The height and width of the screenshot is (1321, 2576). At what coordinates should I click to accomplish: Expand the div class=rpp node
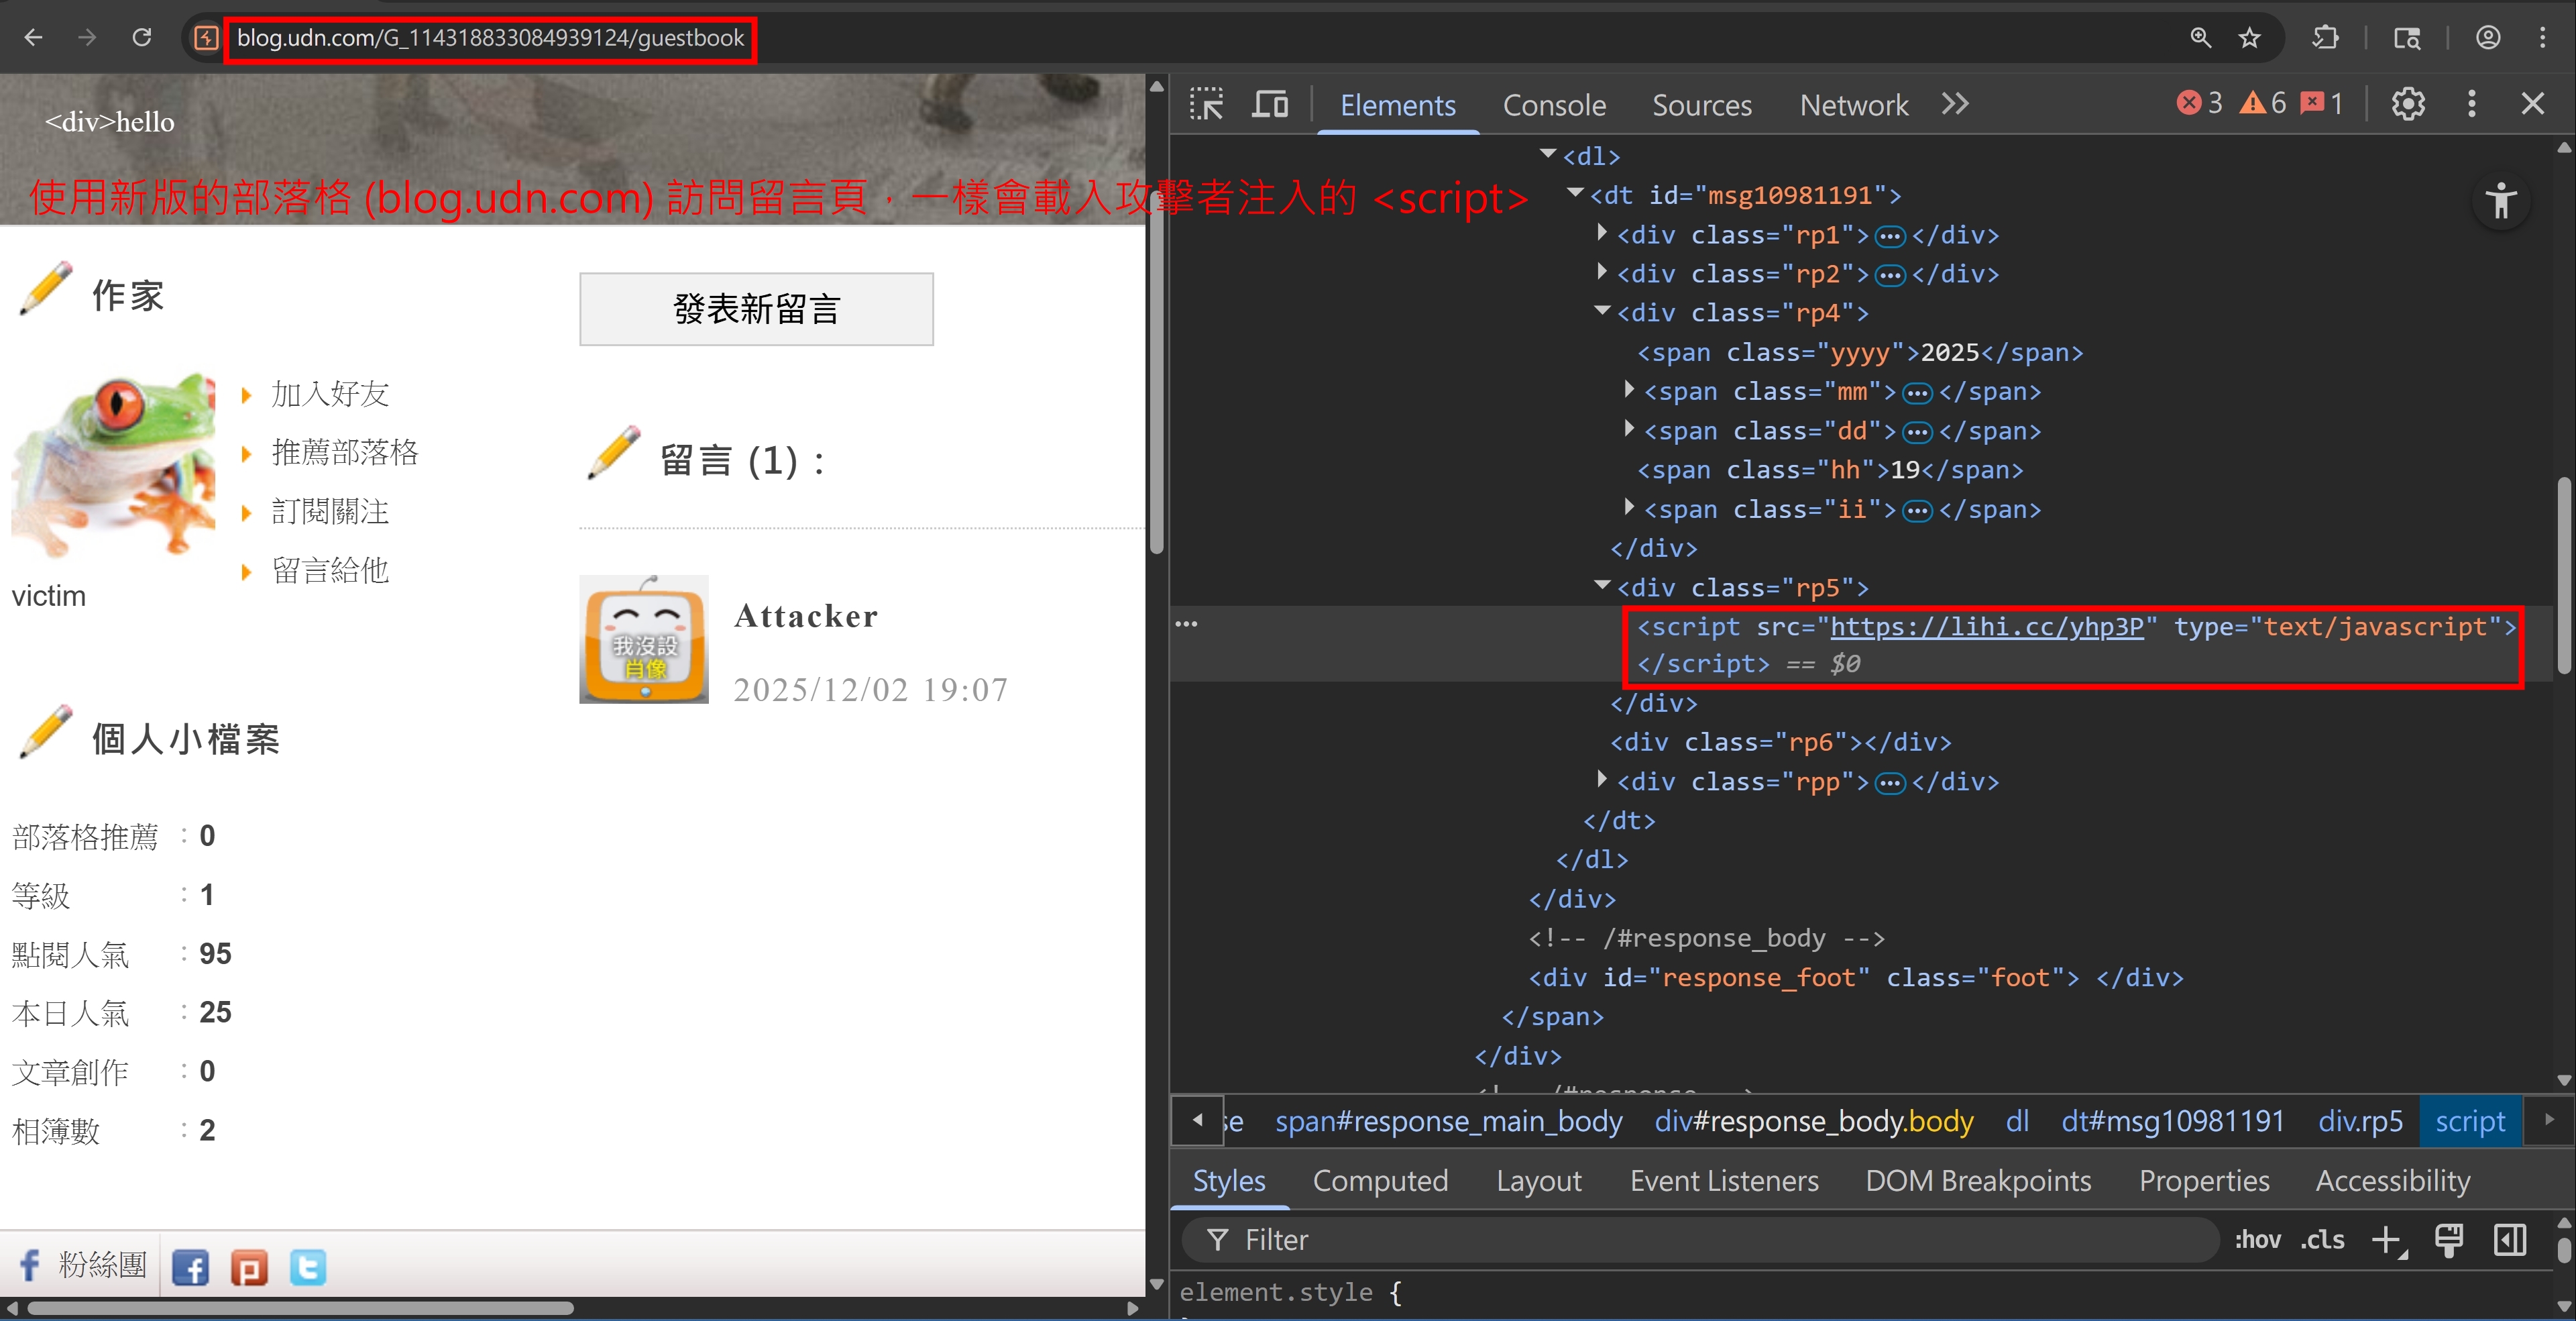1602,780
